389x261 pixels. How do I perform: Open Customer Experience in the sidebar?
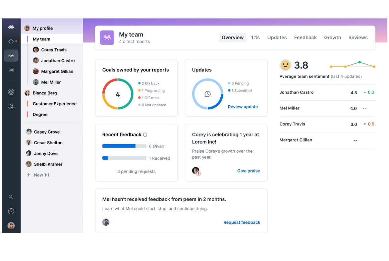[x=55, y=104]
